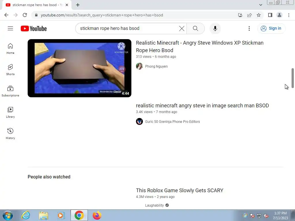Open a new browser tab
The height and width of the screenshot is (221, 295).
78,5
